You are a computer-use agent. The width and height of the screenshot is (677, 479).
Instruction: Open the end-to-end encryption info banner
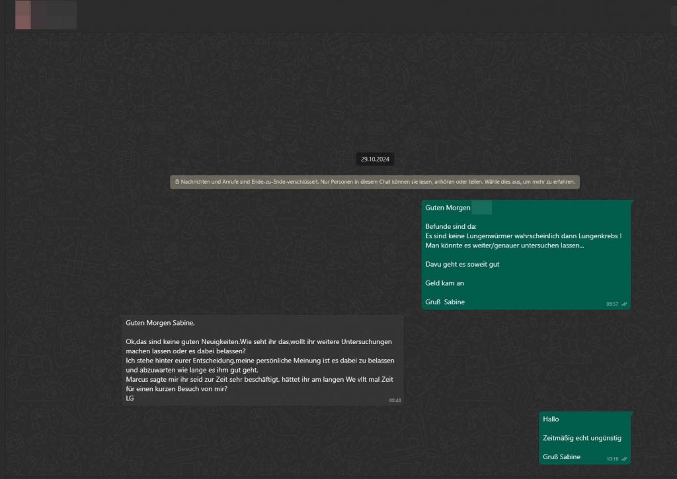tap(375, 181)
